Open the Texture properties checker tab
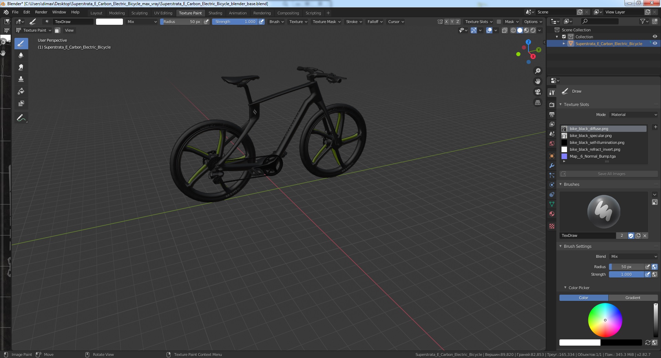This screenshot has height=358, width=661. pos(552,226)
